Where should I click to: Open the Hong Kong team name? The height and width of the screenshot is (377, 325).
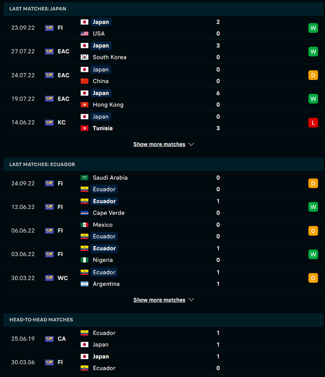point(108,105)
